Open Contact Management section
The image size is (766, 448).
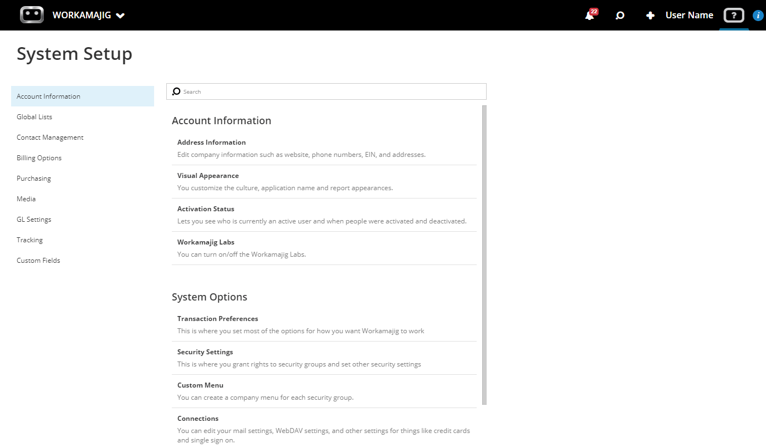point(83,138)
